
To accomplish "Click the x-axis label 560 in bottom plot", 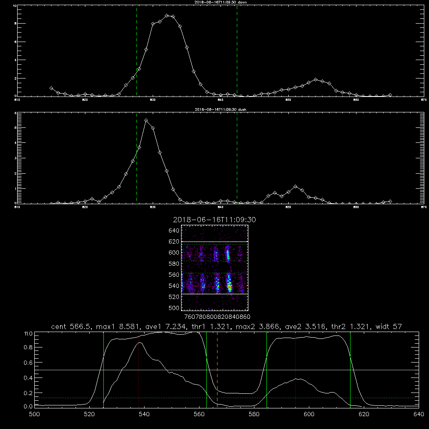I will click(x=199, y=414).
